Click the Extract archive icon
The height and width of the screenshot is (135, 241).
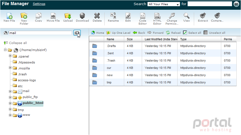click(x=203, y=16)
